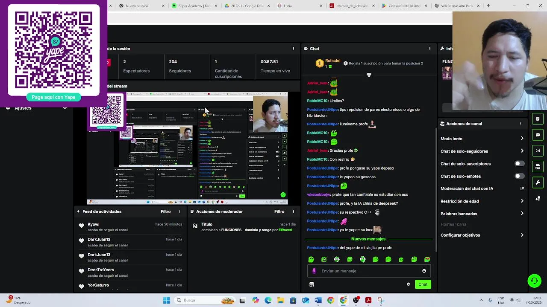The image size is (547, 307).
Task: Click the microphone icon in message box
Action: tap(314, 271)
